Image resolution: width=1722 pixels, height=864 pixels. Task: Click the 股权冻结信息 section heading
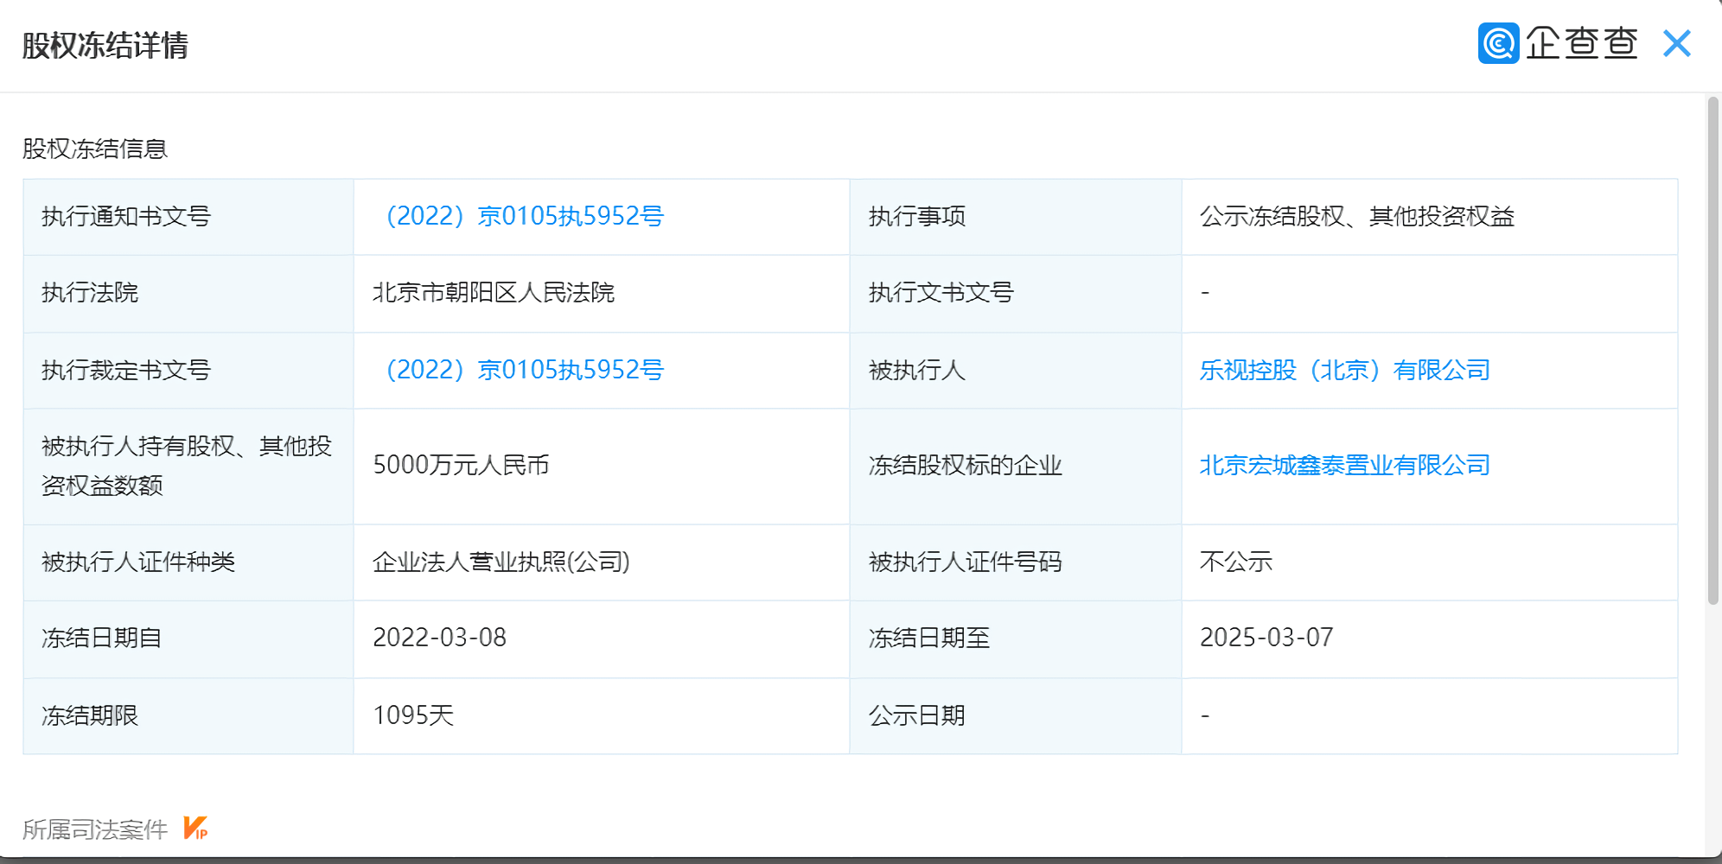pos(95,149)
